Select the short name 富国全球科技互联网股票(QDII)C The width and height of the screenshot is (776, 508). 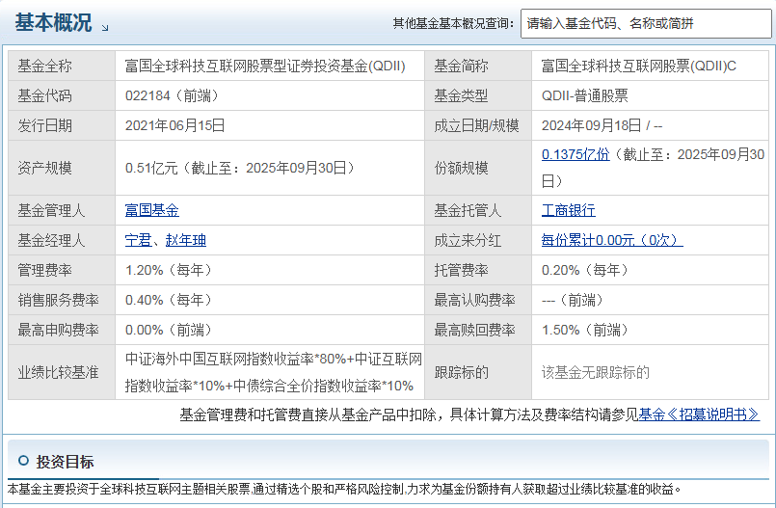pyautogui.click(x=638, y=66)
